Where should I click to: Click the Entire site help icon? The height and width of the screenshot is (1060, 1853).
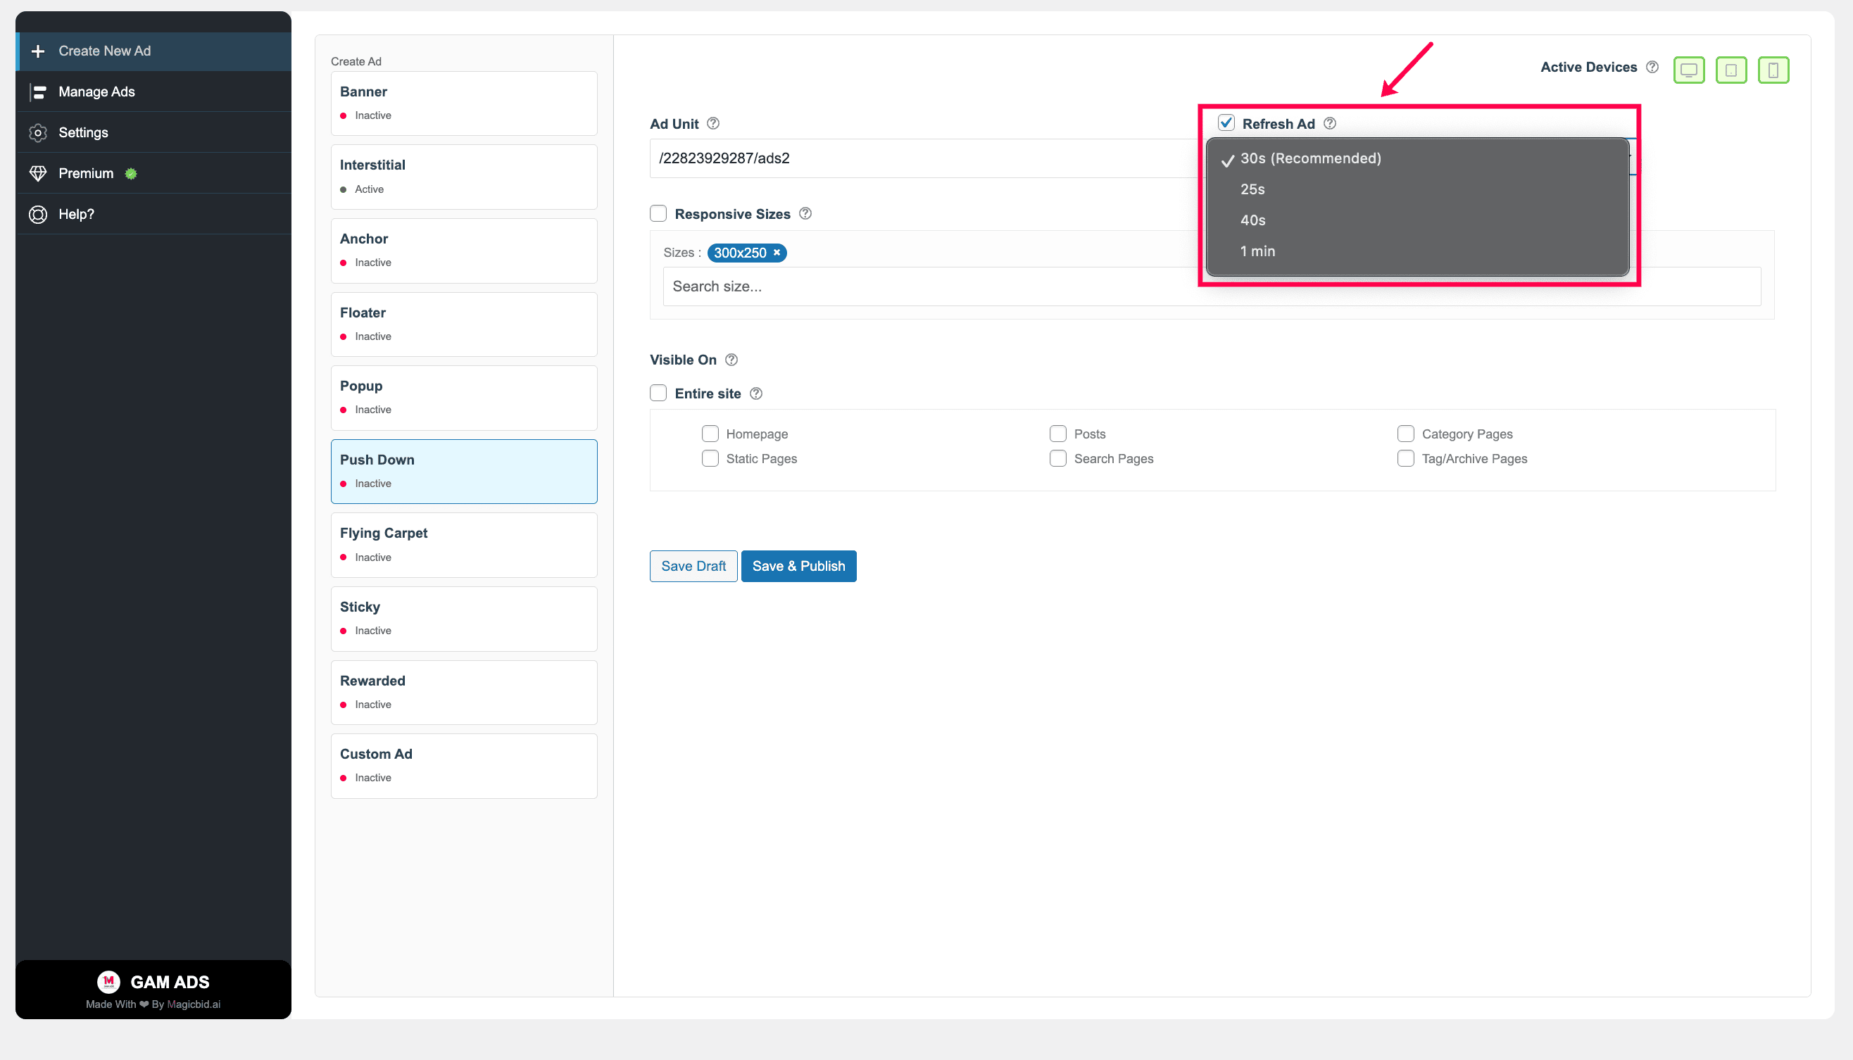coord(755,394)
